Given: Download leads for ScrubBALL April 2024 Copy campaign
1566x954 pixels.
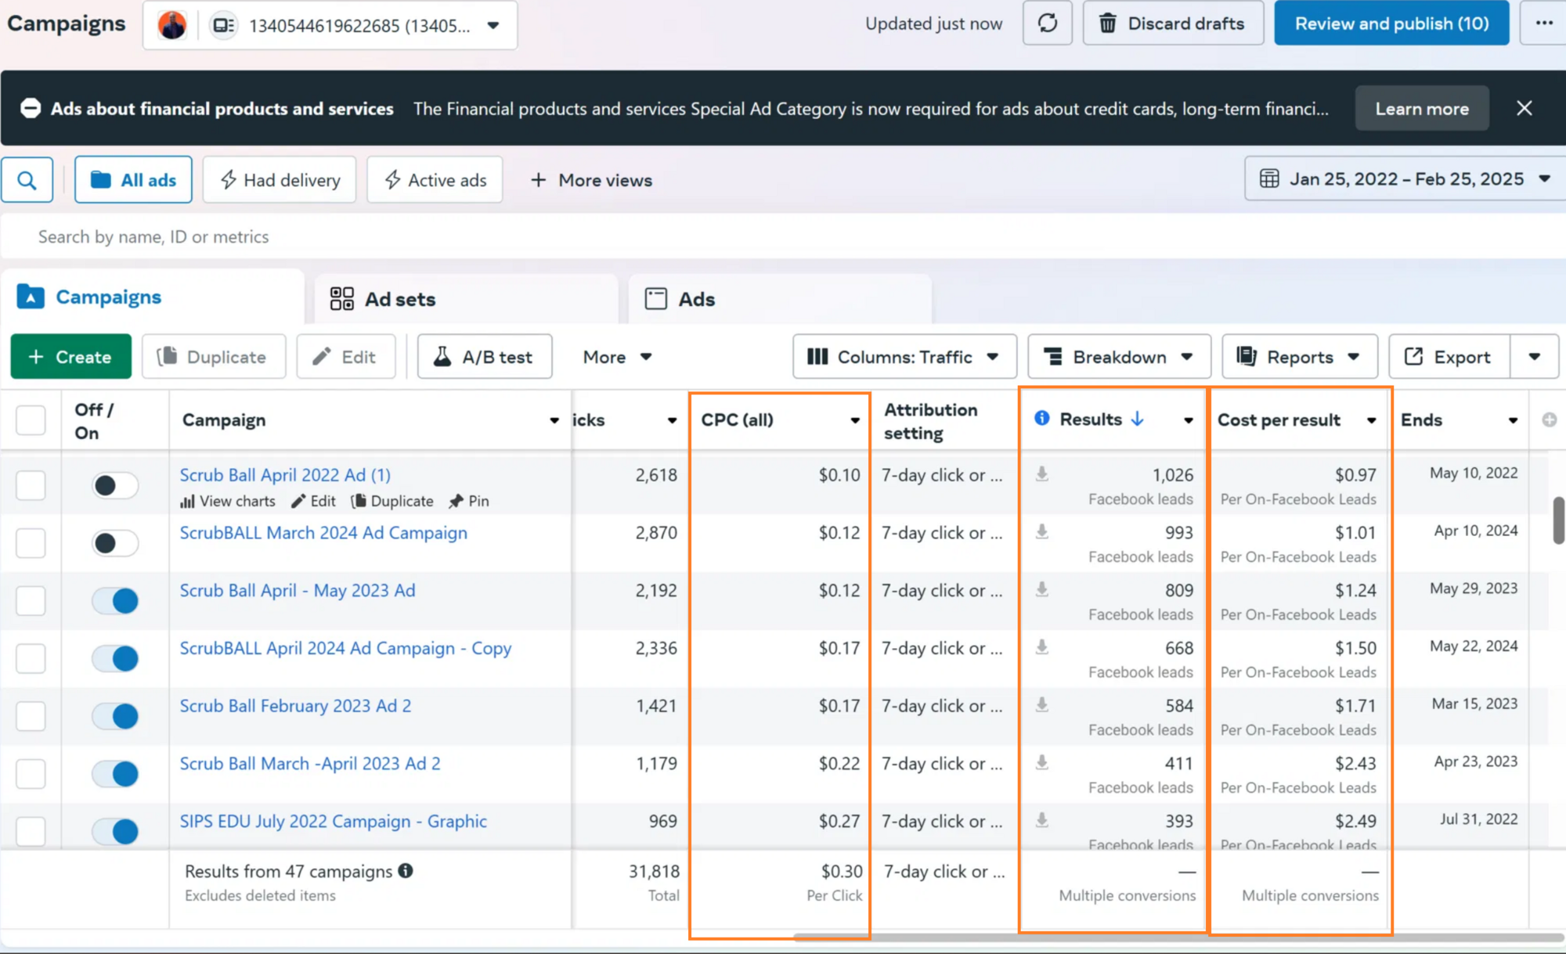Looking at the screenshot, I should coord(1041,647).
